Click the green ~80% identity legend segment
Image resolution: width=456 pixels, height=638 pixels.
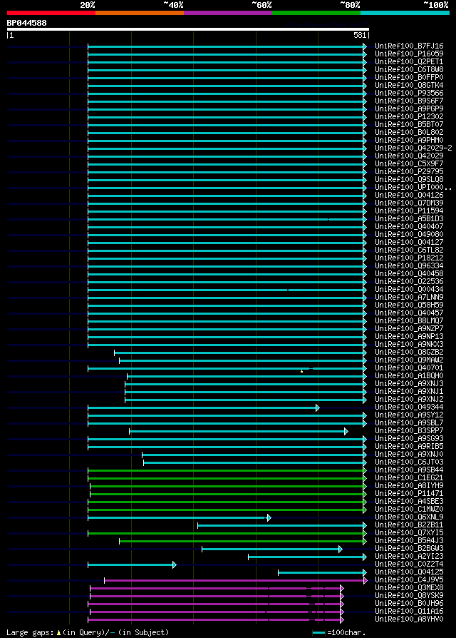point(316,13)
